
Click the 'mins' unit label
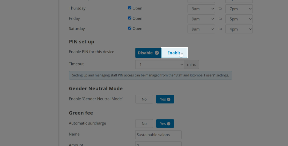pos(191,65)
